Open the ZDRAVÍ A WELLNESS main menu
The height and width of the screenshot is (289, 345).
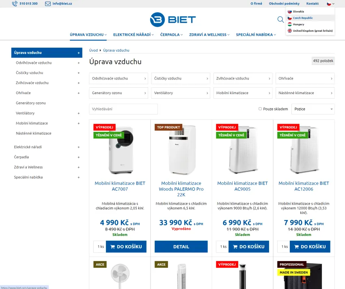point(209,35)
